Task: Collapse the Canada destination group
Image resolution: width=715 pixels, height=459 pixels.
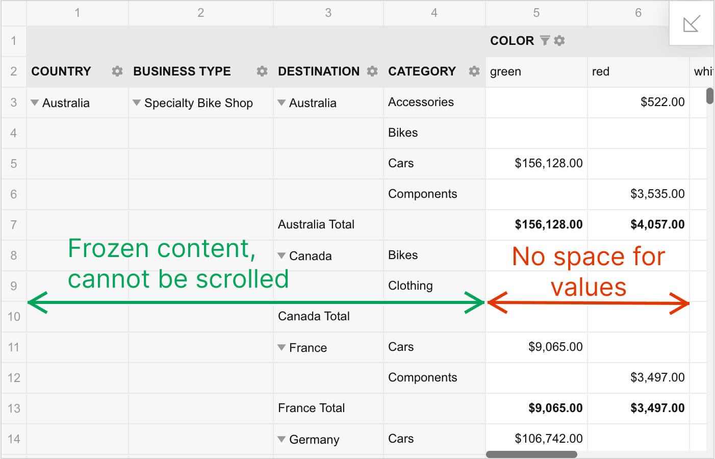Action: tap(282, 256)
